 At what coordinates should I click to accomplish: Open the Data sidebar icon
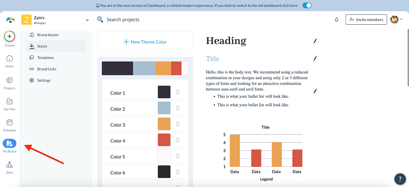point(10,165)
